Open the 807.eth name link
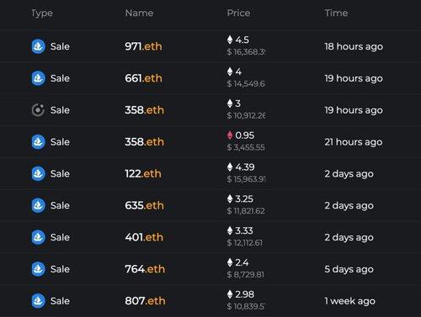The width and height of the screenshot is (421, 317). [x=145, y=301]
